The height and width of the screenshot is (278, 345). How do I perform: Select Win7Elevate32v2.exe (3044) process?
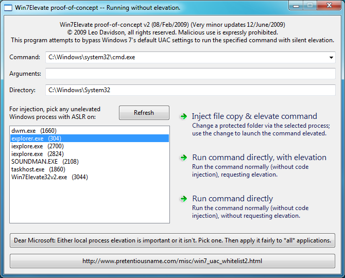[90, 177]
